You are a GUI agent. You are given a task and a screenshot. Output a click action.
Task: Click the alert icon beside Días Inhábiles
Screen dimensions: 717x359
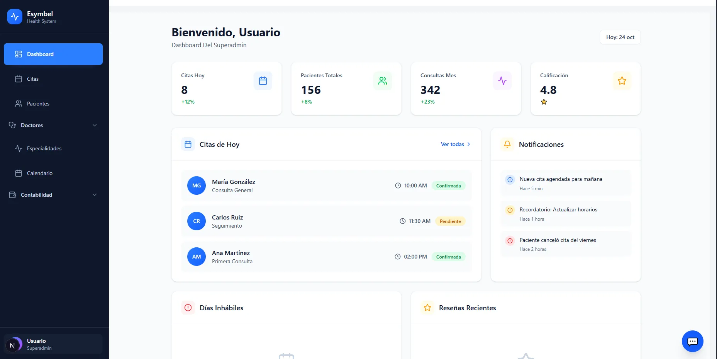[188, 308]
